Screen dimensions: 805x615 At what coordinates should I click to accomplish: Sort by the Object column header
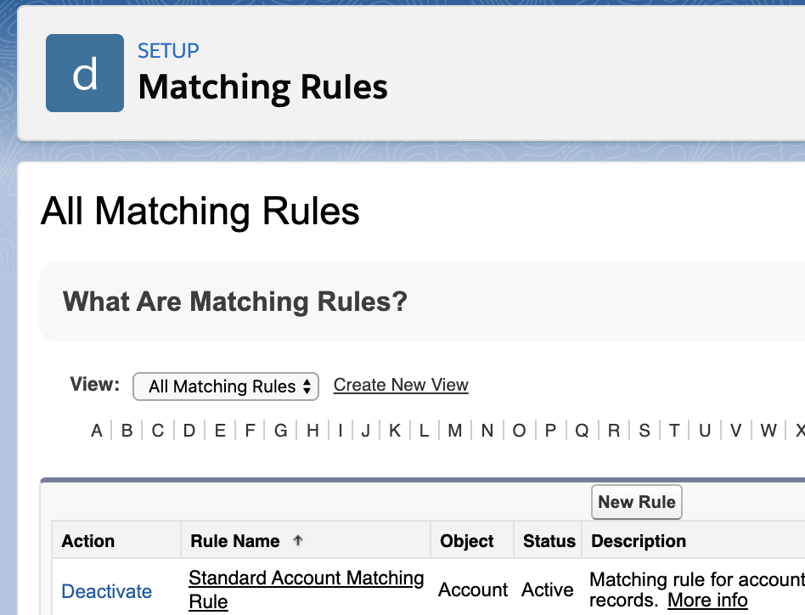467,541
